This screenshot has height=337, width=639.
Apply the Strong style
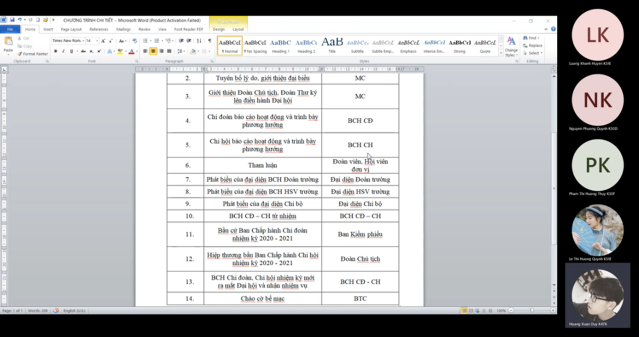point(460,46)
